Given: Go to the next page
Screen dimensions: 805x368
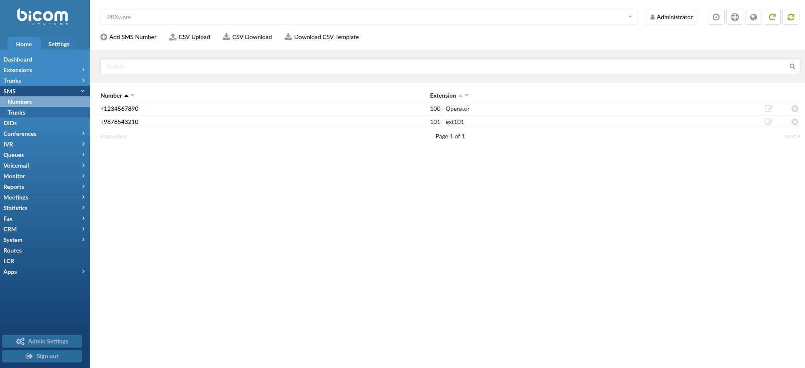Looking at the screenshot, I should [x=792, y=136].
